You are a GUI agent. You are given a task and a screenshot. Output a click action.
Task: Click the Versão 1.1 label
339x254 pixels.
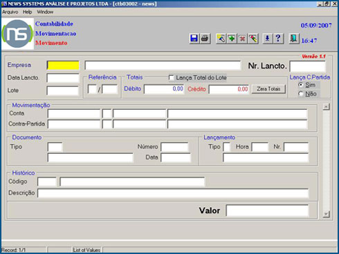(x=313, y=57)
